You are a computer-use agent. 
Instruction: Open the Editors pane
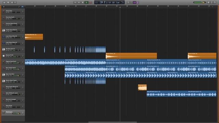[15, 2]
